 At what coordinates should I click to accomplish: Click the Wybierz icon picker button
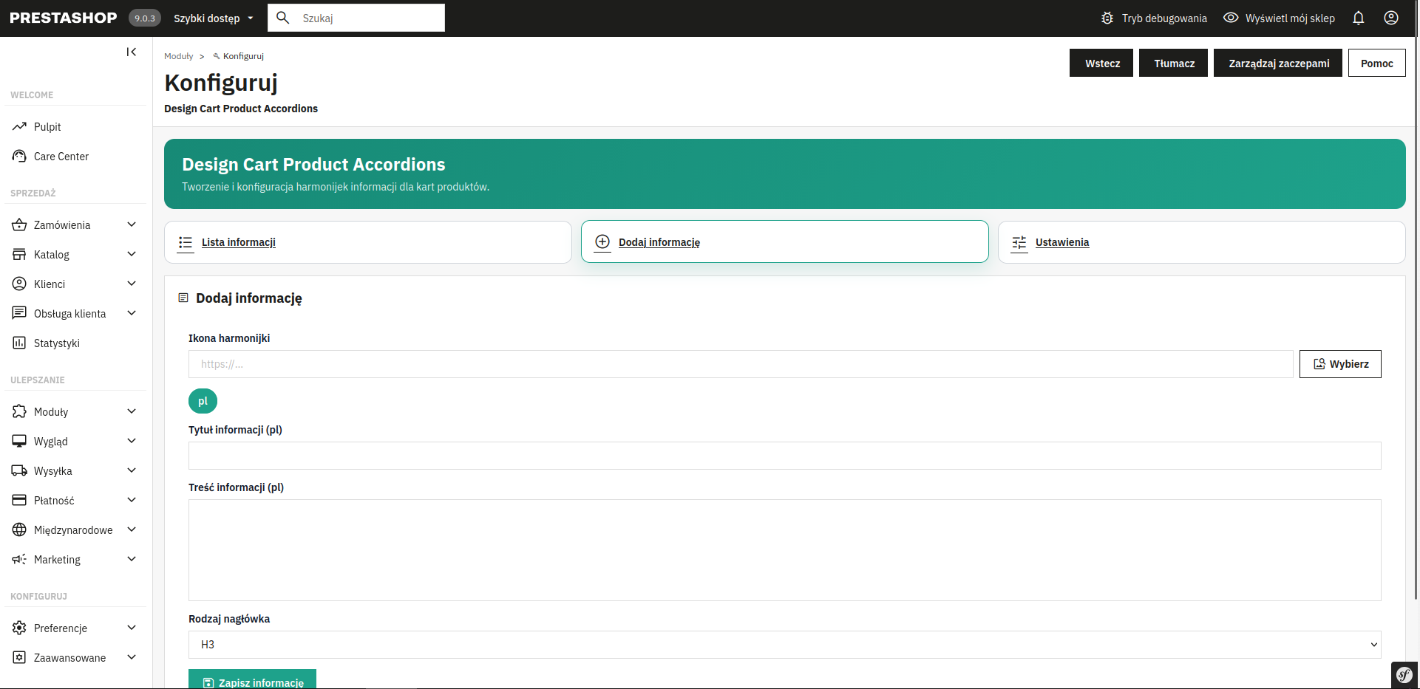click(1340, 364)
